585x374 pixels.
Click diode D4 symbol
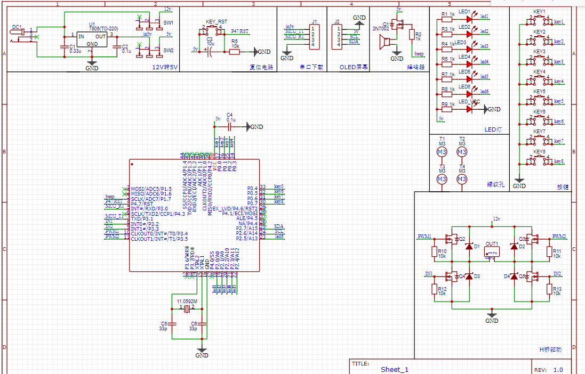pos(515,277)
